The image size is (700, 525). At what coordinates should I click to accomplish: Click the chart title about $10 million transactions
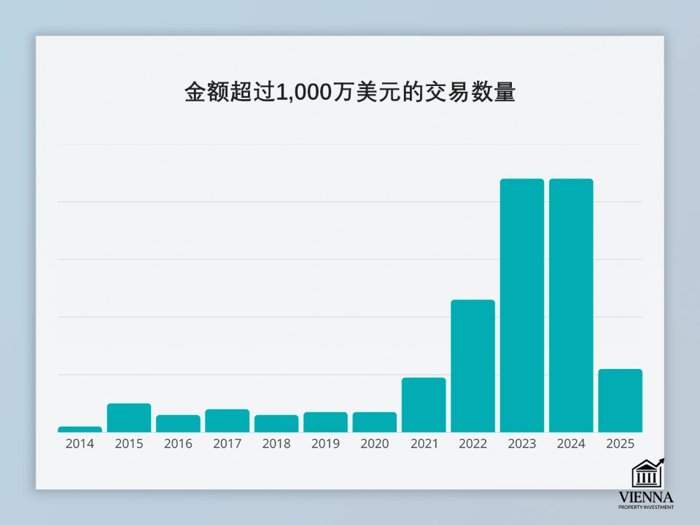pos(350,92)
